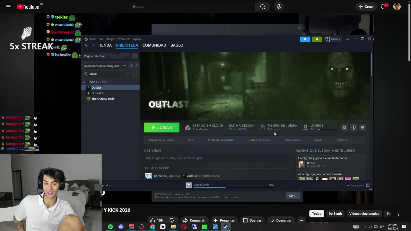Image resolution: width=411 pixels, height=231 pixels.
Task: Open Discusiones link
Action: tap(293, 140)
